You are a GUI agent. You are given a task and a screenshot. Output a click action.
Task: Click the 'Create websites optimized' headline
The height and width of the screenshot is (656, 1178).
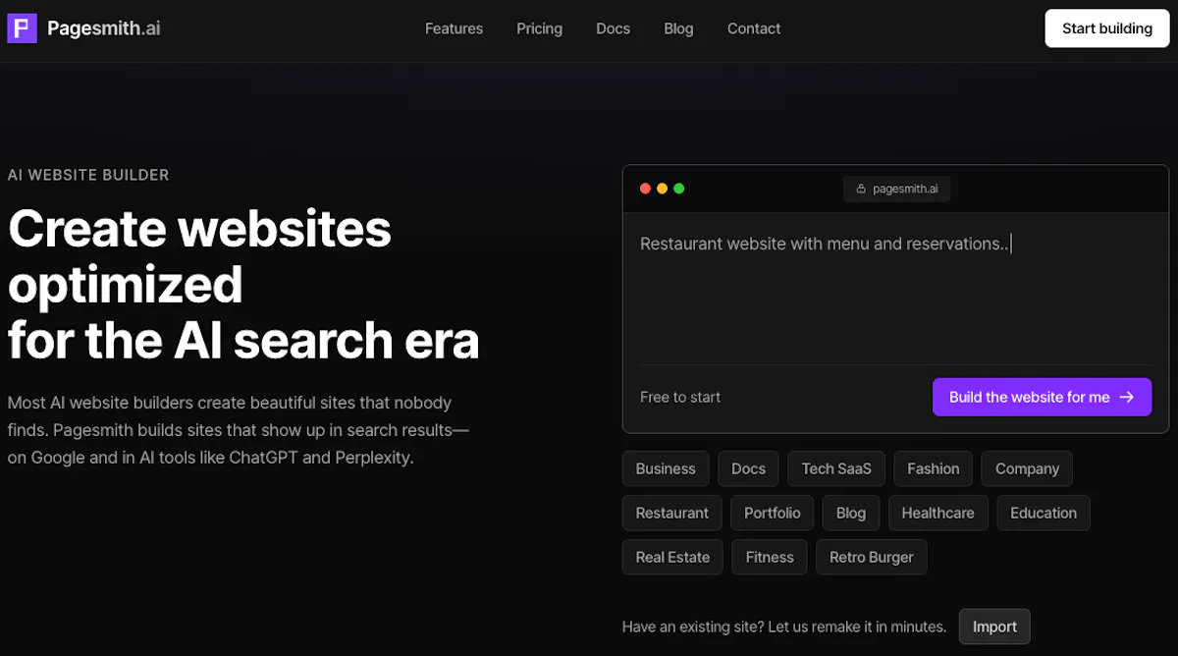243,284
